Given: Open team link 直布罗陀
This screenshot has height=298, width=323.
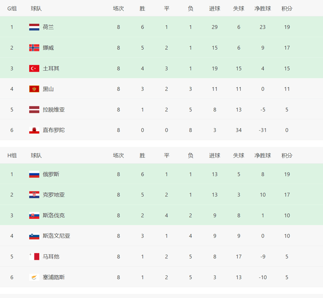Looking at the screenshot, I should [53, 131].
